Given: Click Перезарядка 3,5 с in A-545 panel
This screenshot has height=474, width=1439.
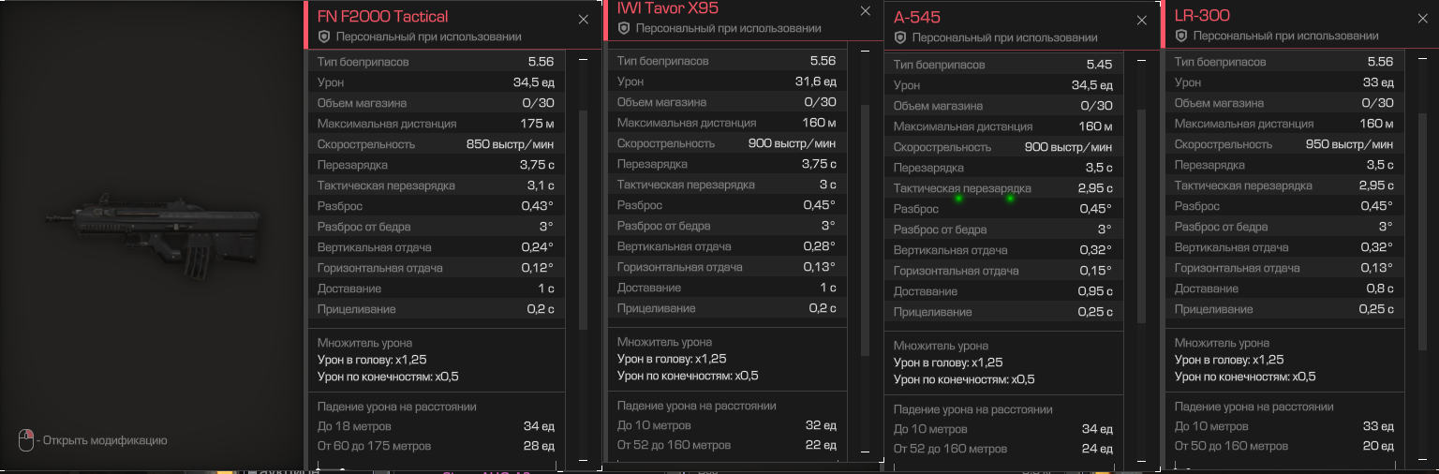Looking at the screenshot, I should 1003,169.
